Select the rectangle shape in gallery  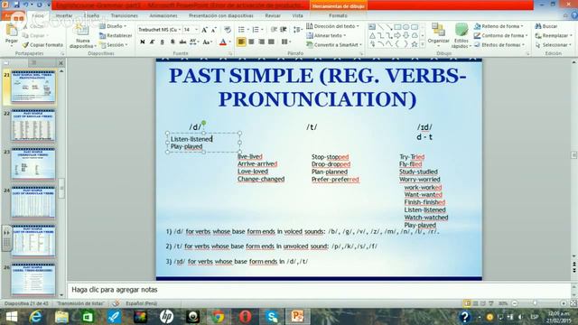(397, 27)
